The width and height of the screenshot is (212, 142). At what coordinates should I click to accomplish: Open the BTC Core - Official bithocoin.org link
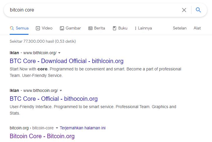click(x=53, y=99)
